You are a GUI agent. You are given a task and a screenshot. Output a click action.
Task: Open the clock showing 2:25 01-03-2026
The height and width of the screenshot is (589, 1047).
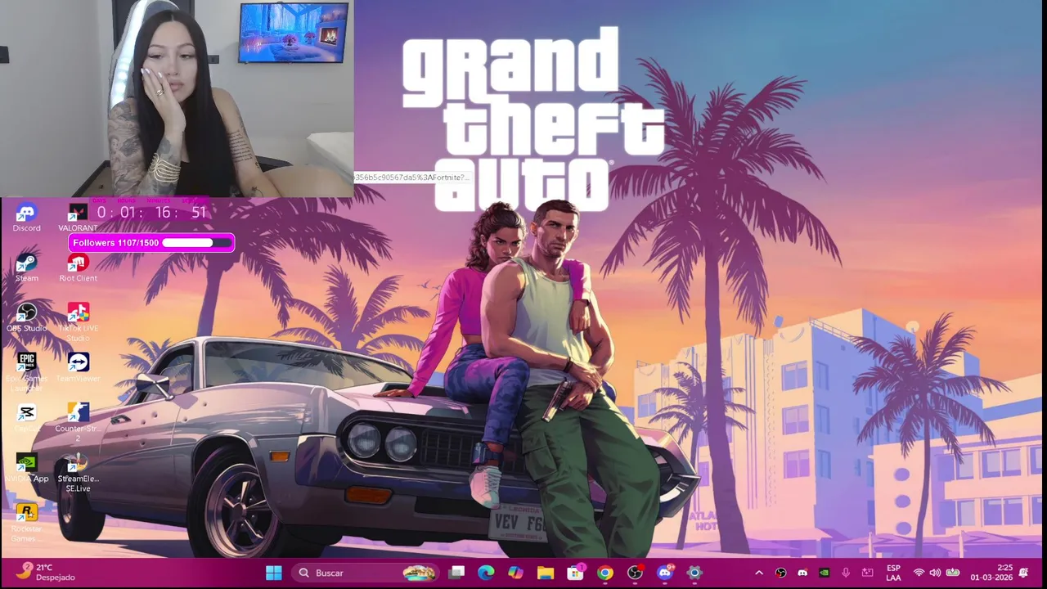[x=991, y=573]
